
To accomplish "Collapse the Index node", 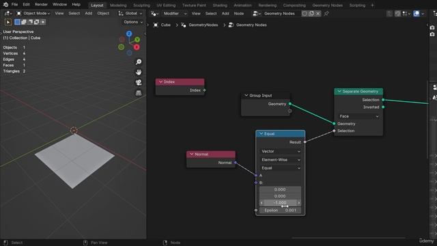I will pos(161,82).
